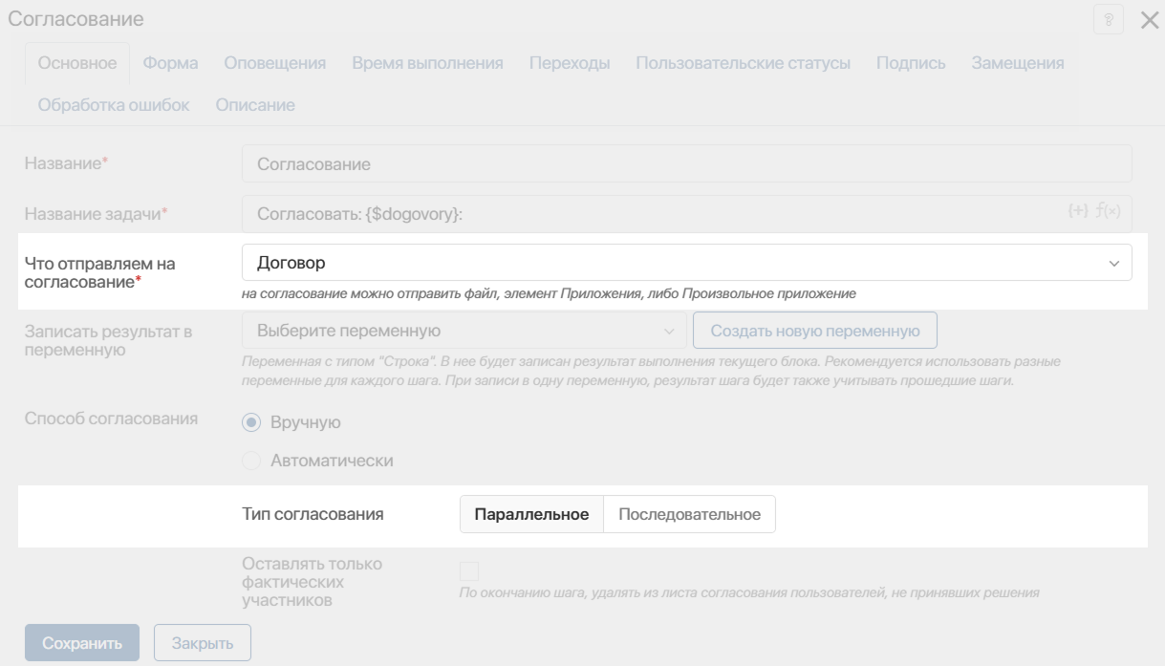This screenshot has height=666, width=1165.
Task: Tick the Оставлять только фактических участников checkbox
Action: pyautogui.click(x=469, y=571)
